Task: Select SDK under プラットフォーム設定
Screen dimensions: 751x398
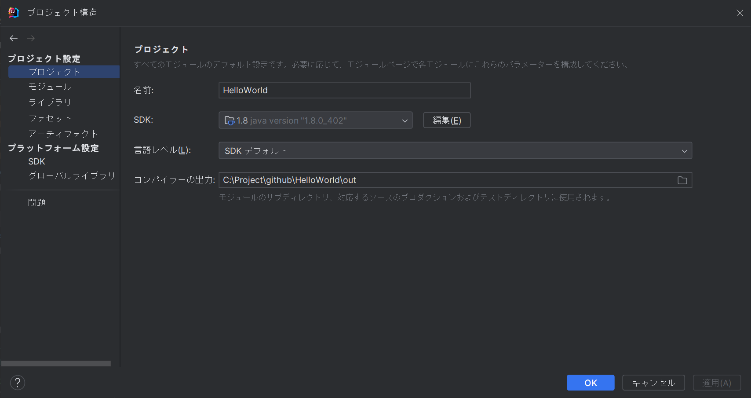Action: pyautogui.click(x=36, y=162)
